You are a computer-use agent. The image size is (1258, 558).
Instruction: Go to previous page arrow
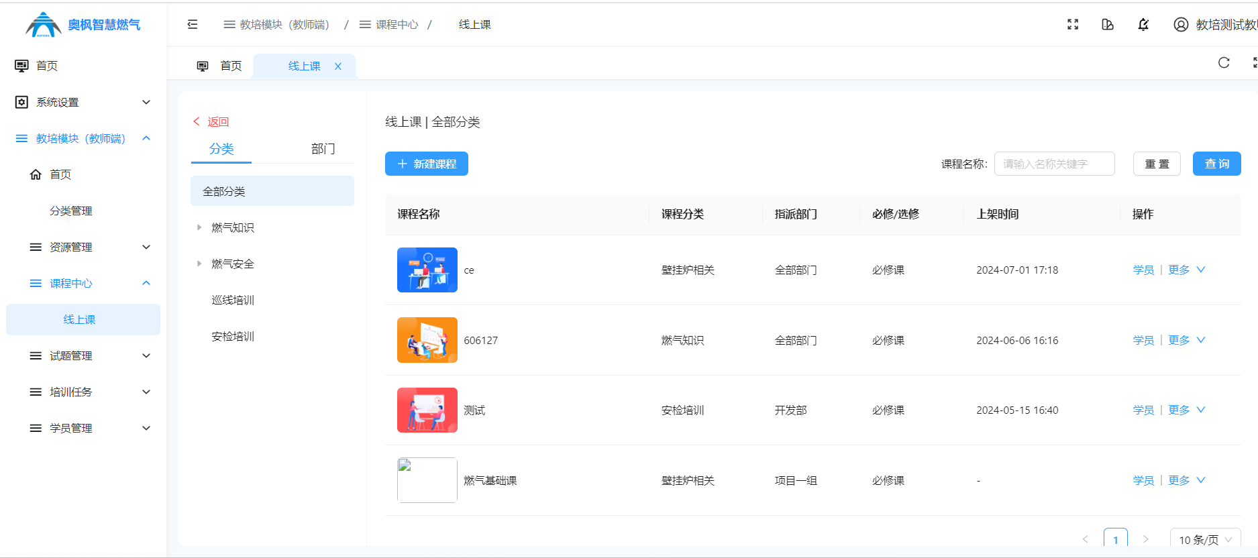[x=1085, y=539]
